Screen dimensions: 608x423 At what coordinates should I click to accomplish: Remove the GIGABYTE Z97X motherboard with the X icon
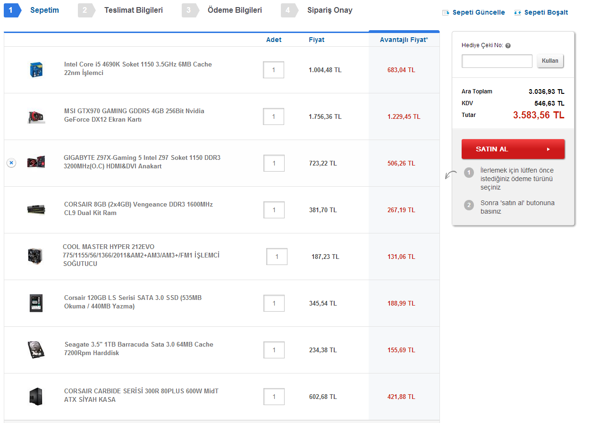[x=11, y=163]
